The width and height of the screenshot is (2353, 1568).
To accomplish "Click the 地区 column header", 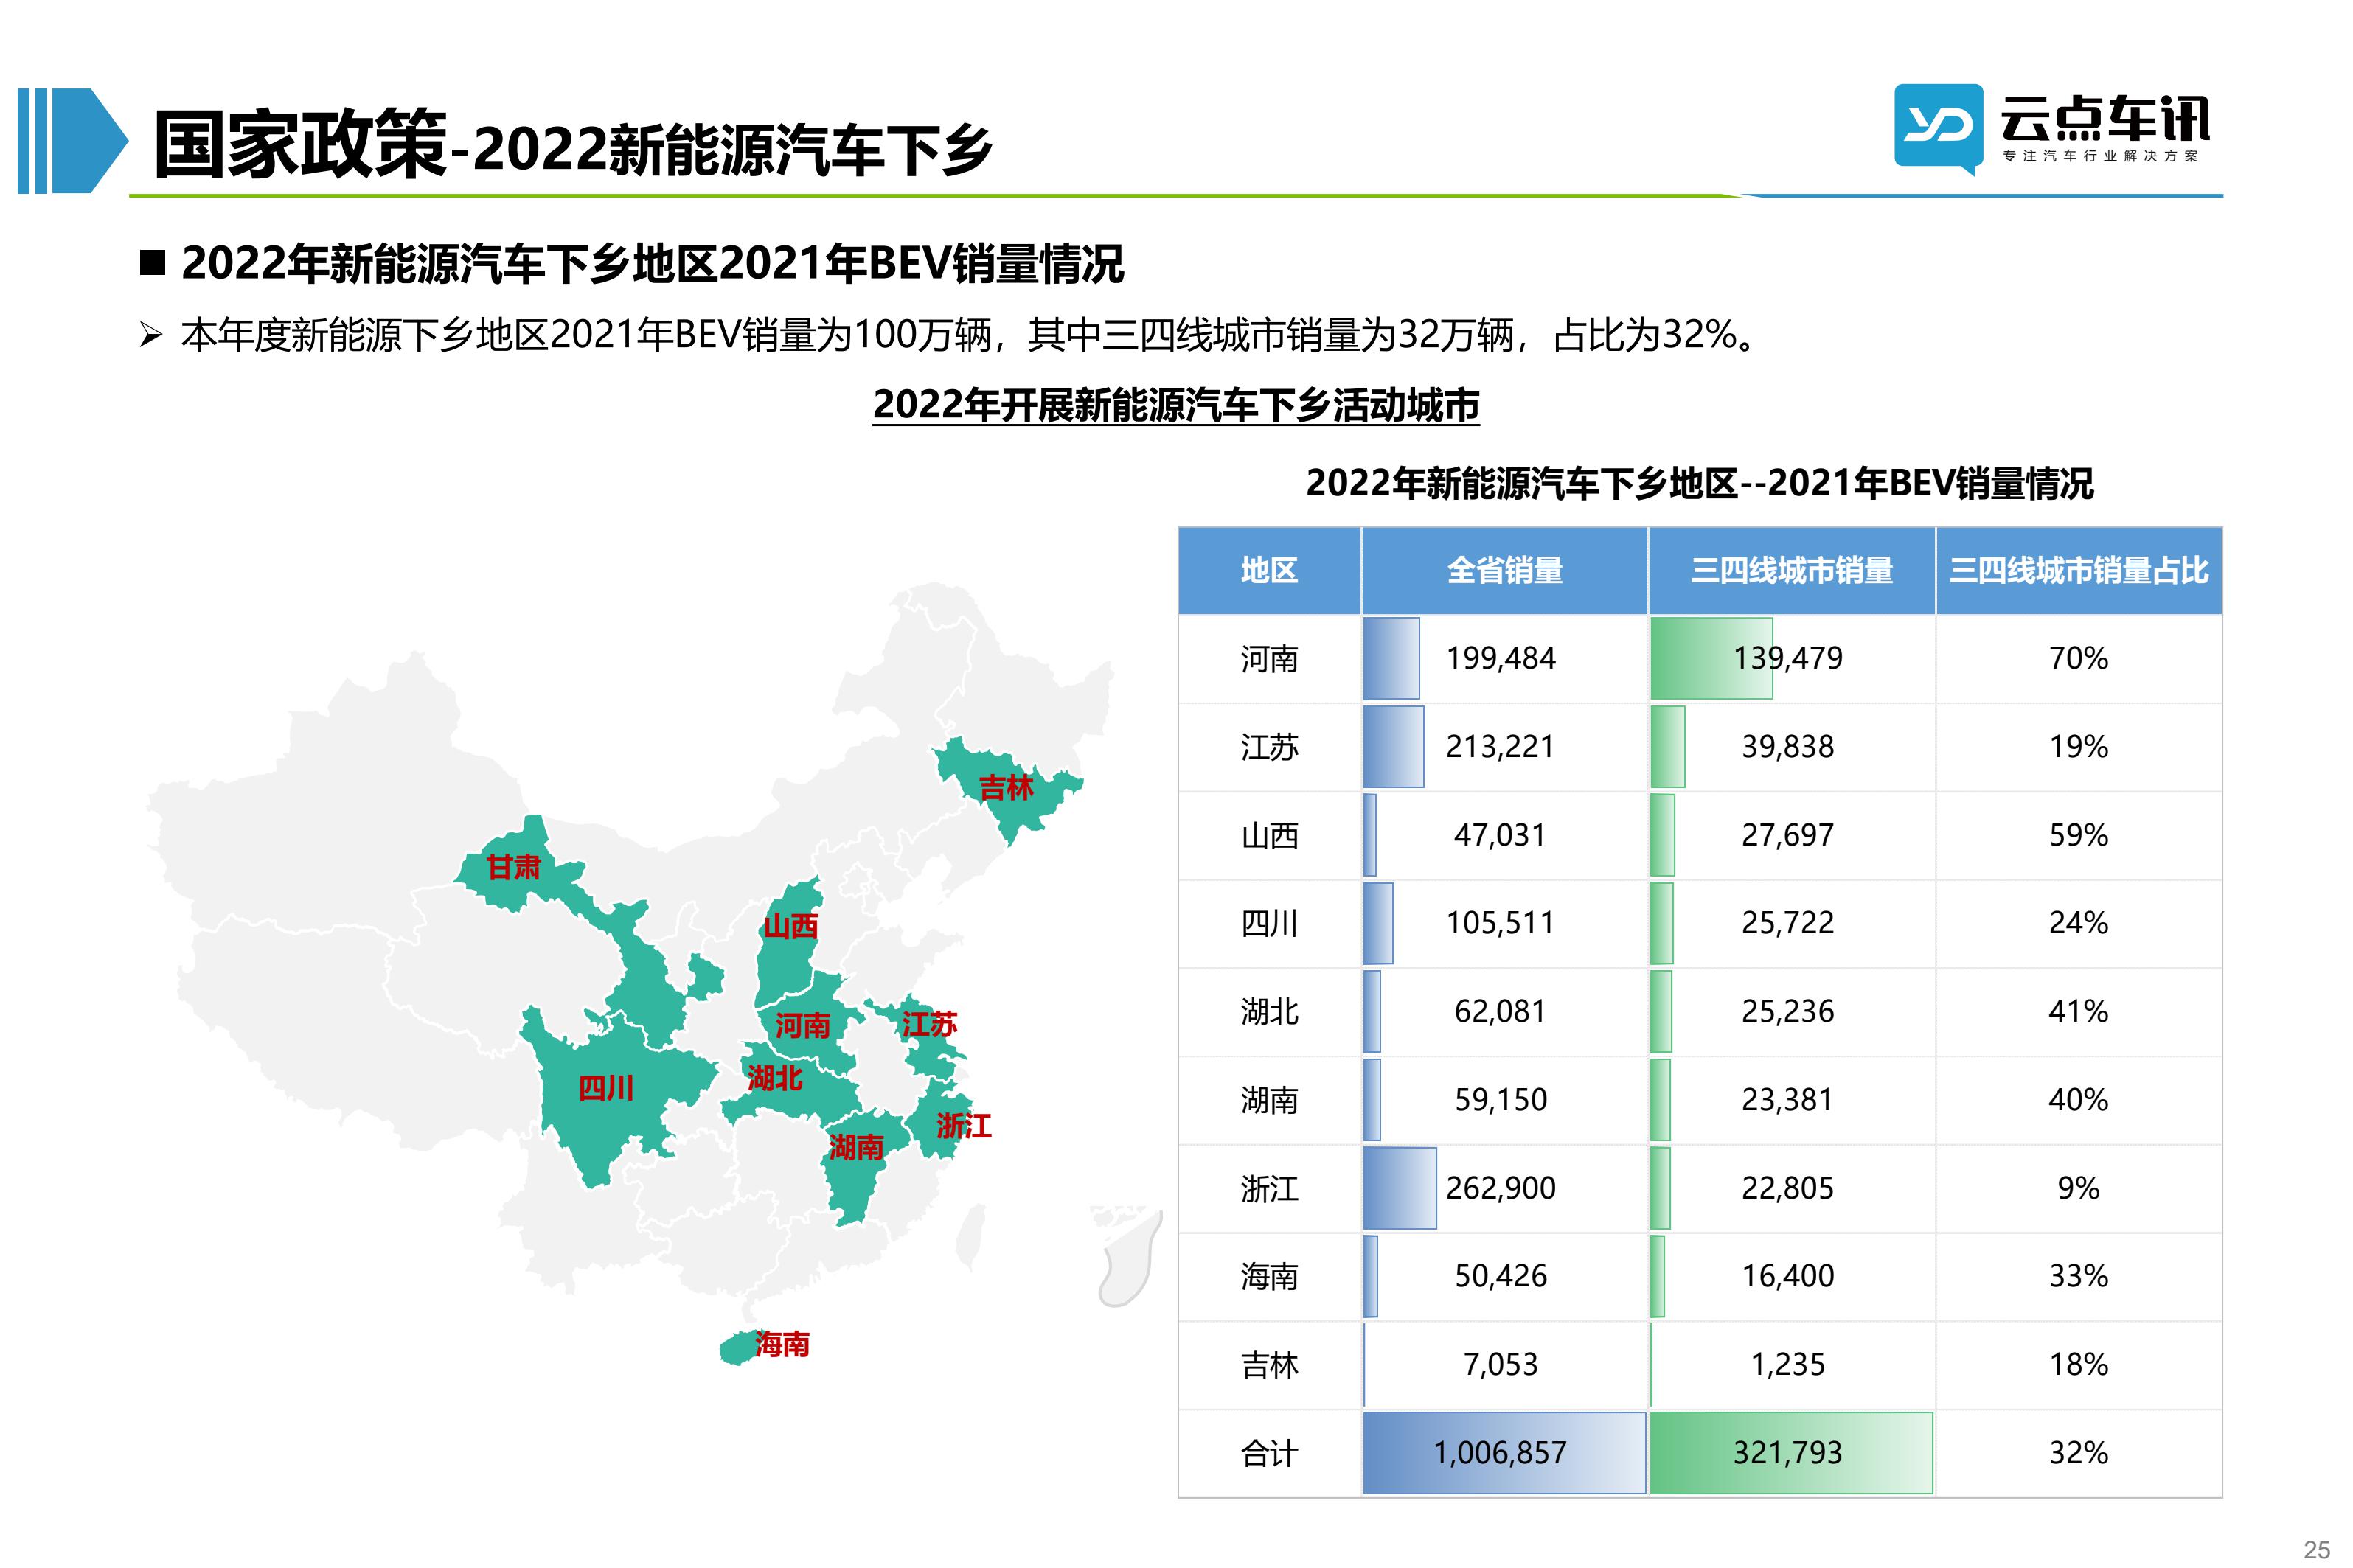I will pos(1269,570).
